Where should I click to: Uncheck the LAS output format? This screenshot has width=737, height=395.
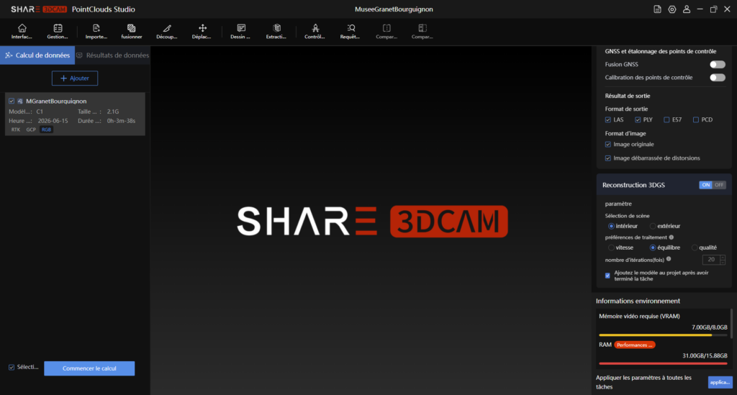coord(608,119)
